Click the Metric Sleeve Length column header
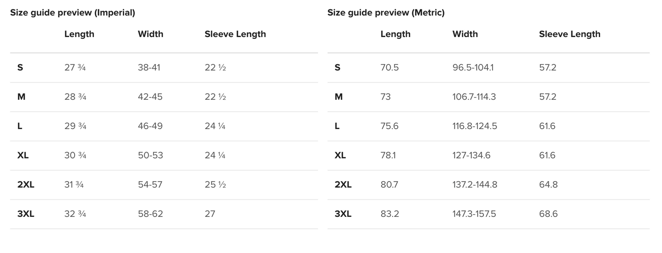This screenshot has width=662, height=253. coord(569,34)
